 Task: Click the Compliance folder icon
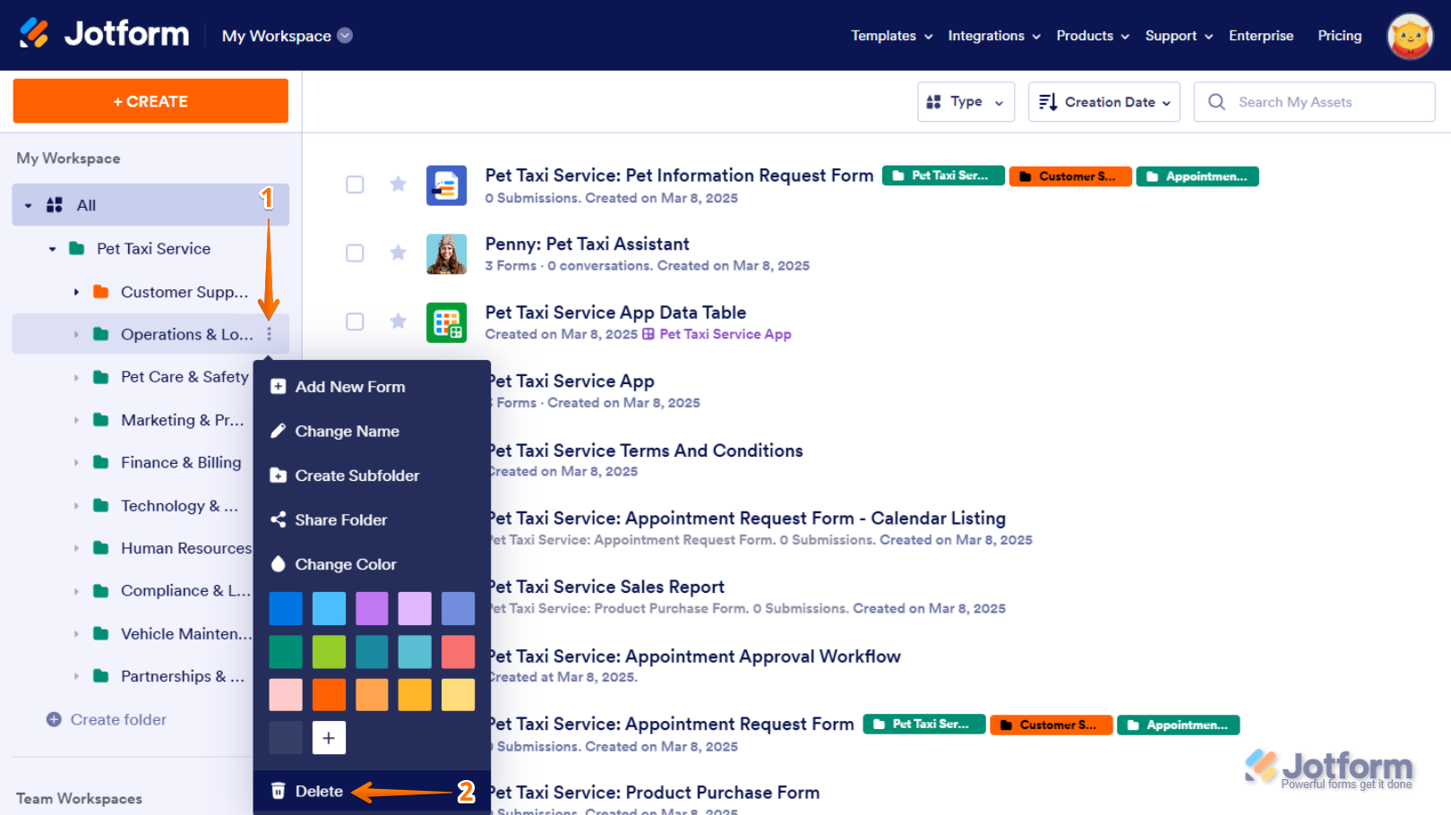pyautogui.click(x=101, y=591)
